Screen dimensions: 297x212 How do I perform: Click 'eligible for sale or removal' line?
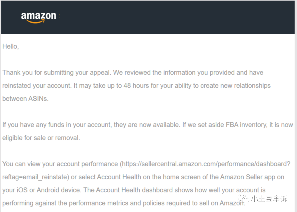tap(41, 138)
